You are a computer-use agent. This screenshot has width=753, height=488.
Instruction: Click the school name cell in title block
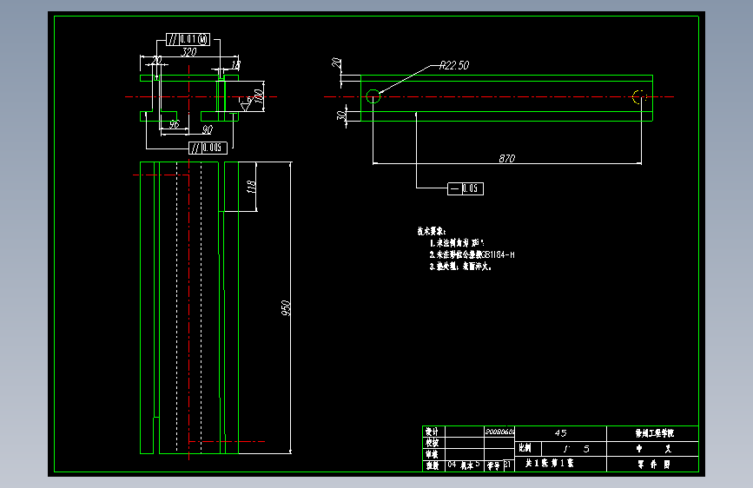652,433
